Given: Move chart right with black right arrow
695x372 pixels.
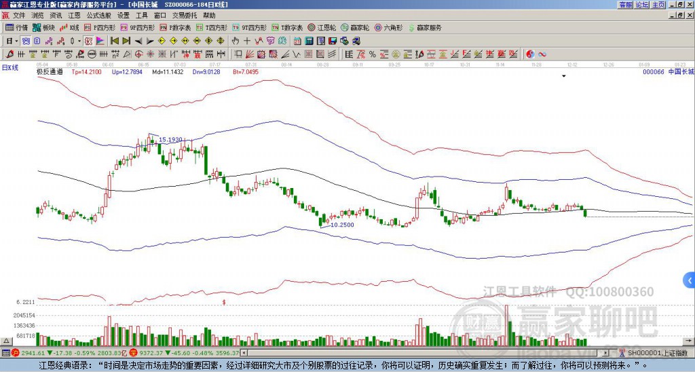Looking at the screenshot, I should pos(150,41).
